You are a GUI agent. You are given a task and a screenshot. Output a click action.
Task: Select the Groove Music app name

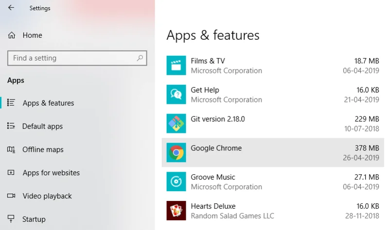[x=212, y=177]
